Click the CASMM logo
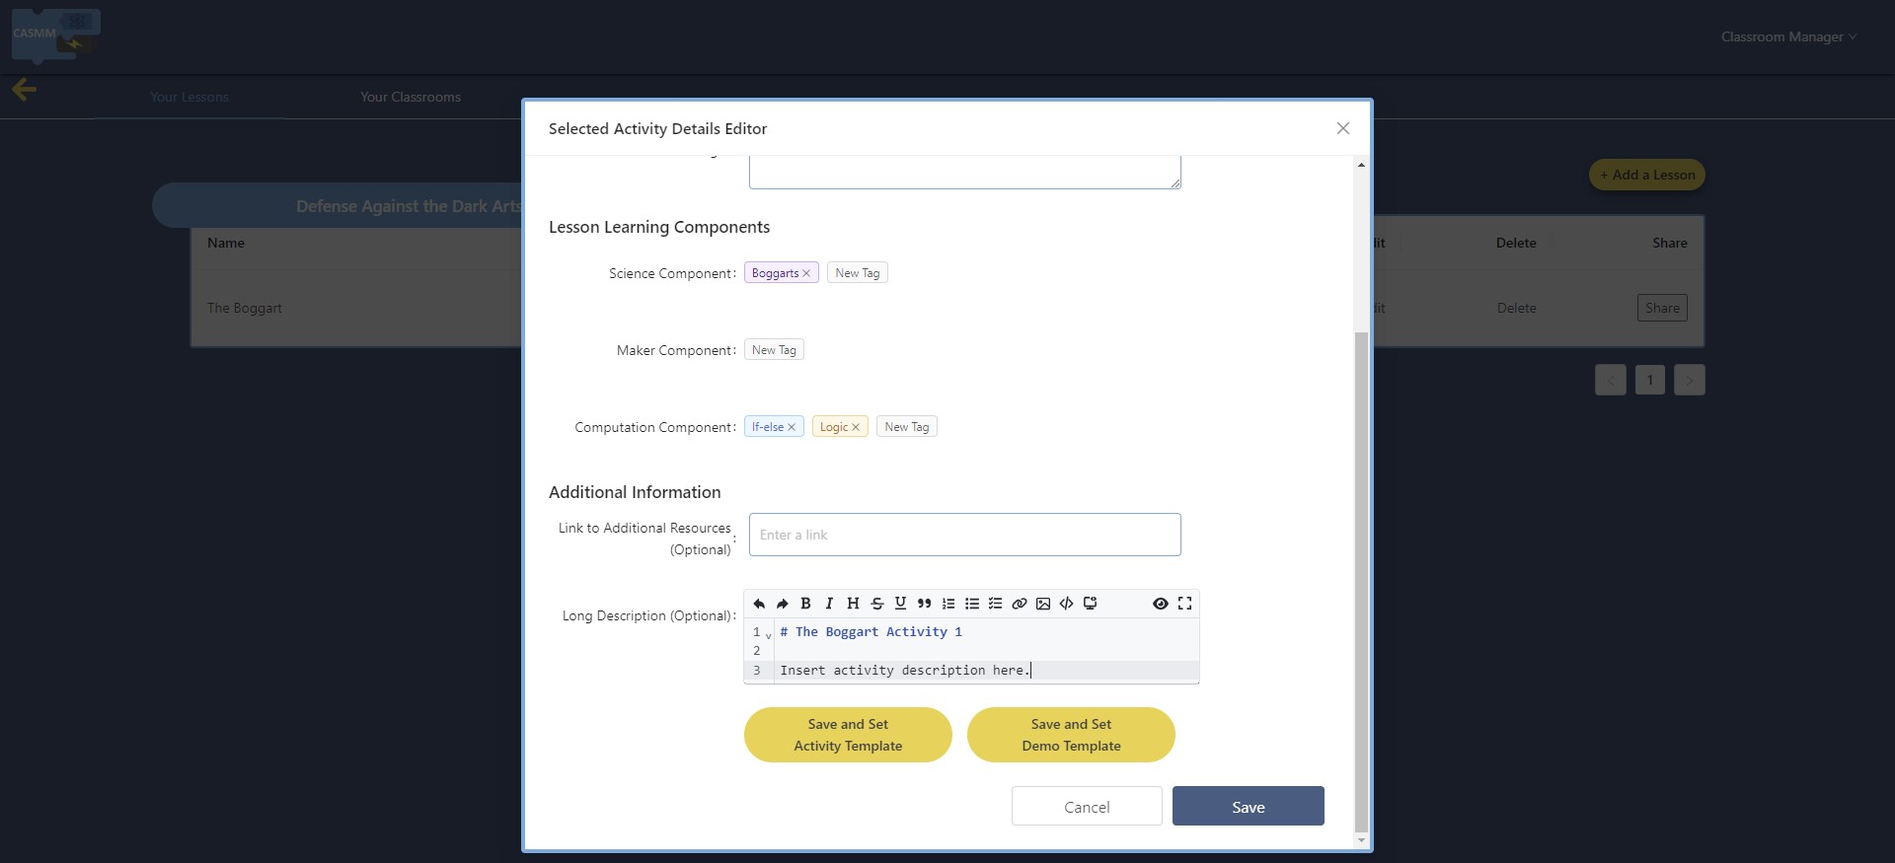The image size is (1895, 863). 55,36
